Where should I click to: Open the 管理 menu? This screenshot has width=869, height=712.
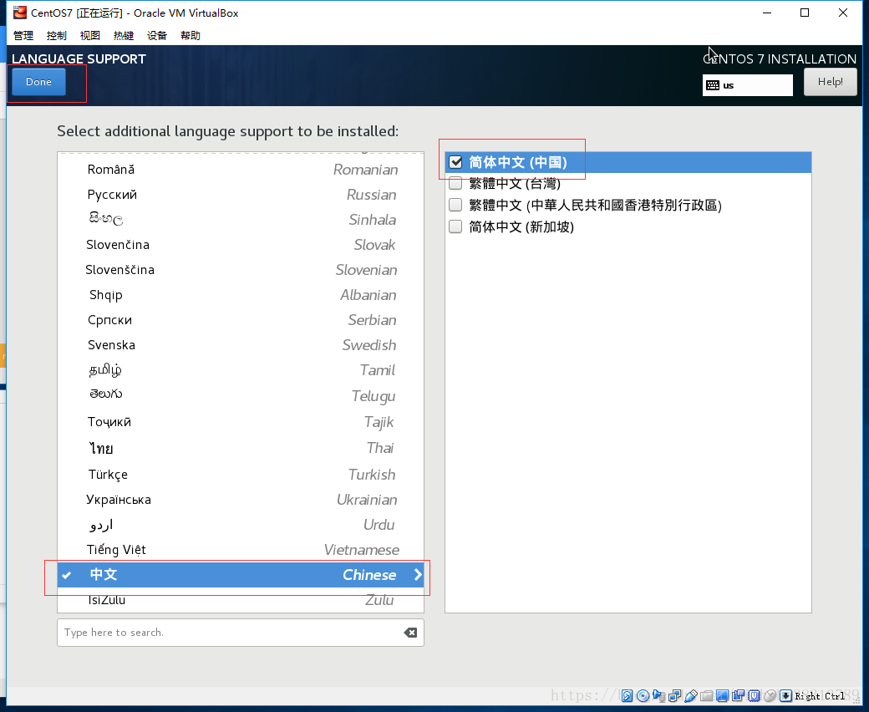[23, 35]
